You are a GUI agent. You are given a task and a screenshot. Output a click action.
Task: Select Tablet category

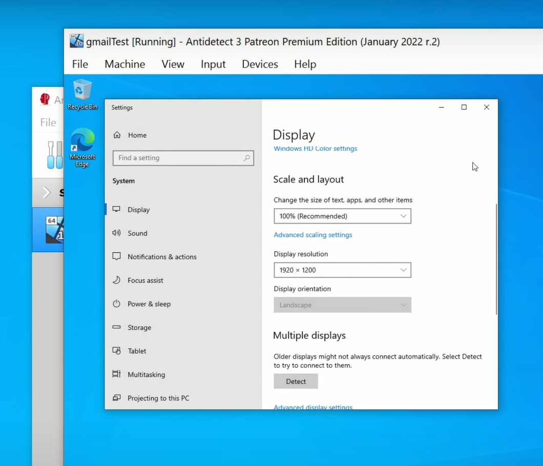click(183, 350)
